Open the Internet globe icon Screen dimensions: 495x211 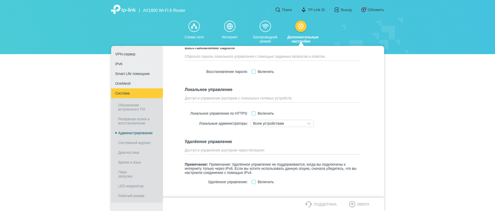click(x=230, y=26)
